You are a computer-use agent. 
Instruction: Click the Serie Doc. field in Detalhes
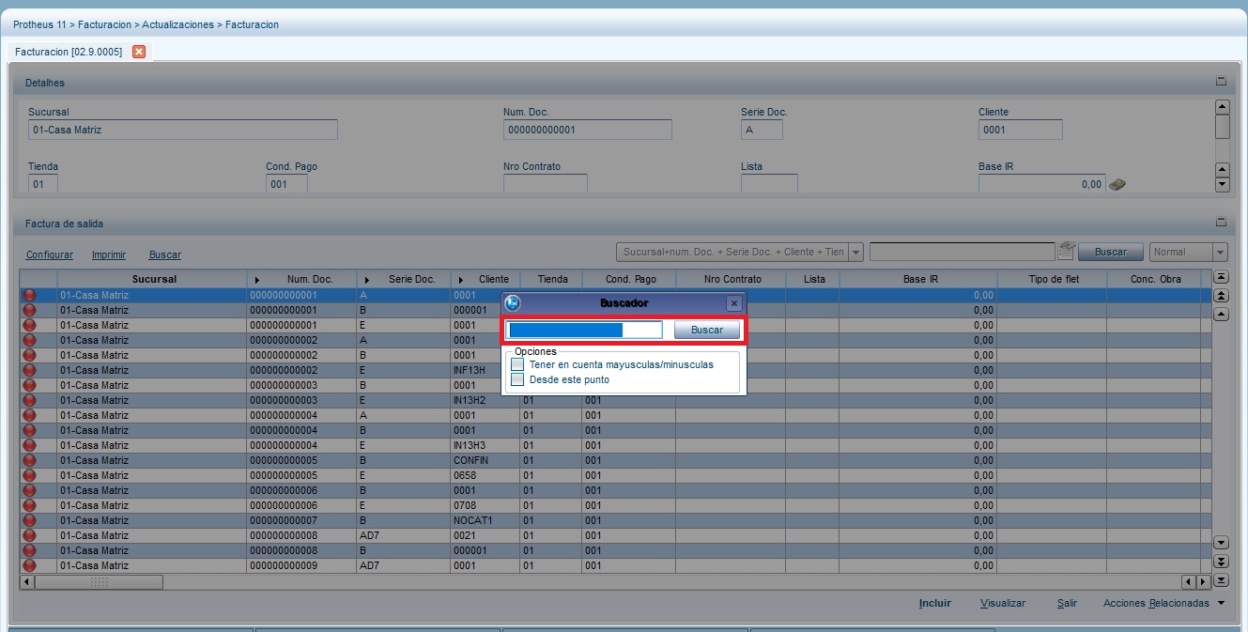(x=762, y=130)
